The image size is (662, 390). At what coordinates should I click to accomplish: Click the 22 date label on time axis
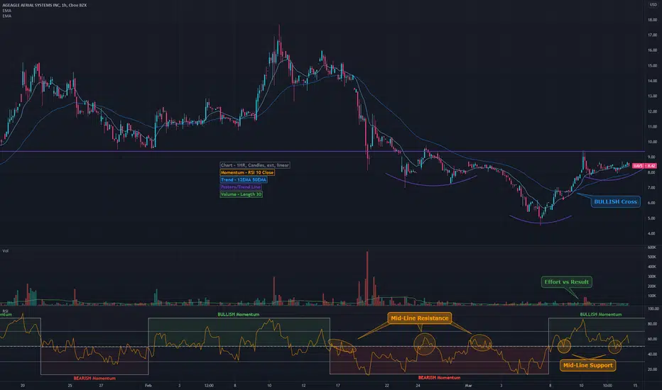coord(386,385)
